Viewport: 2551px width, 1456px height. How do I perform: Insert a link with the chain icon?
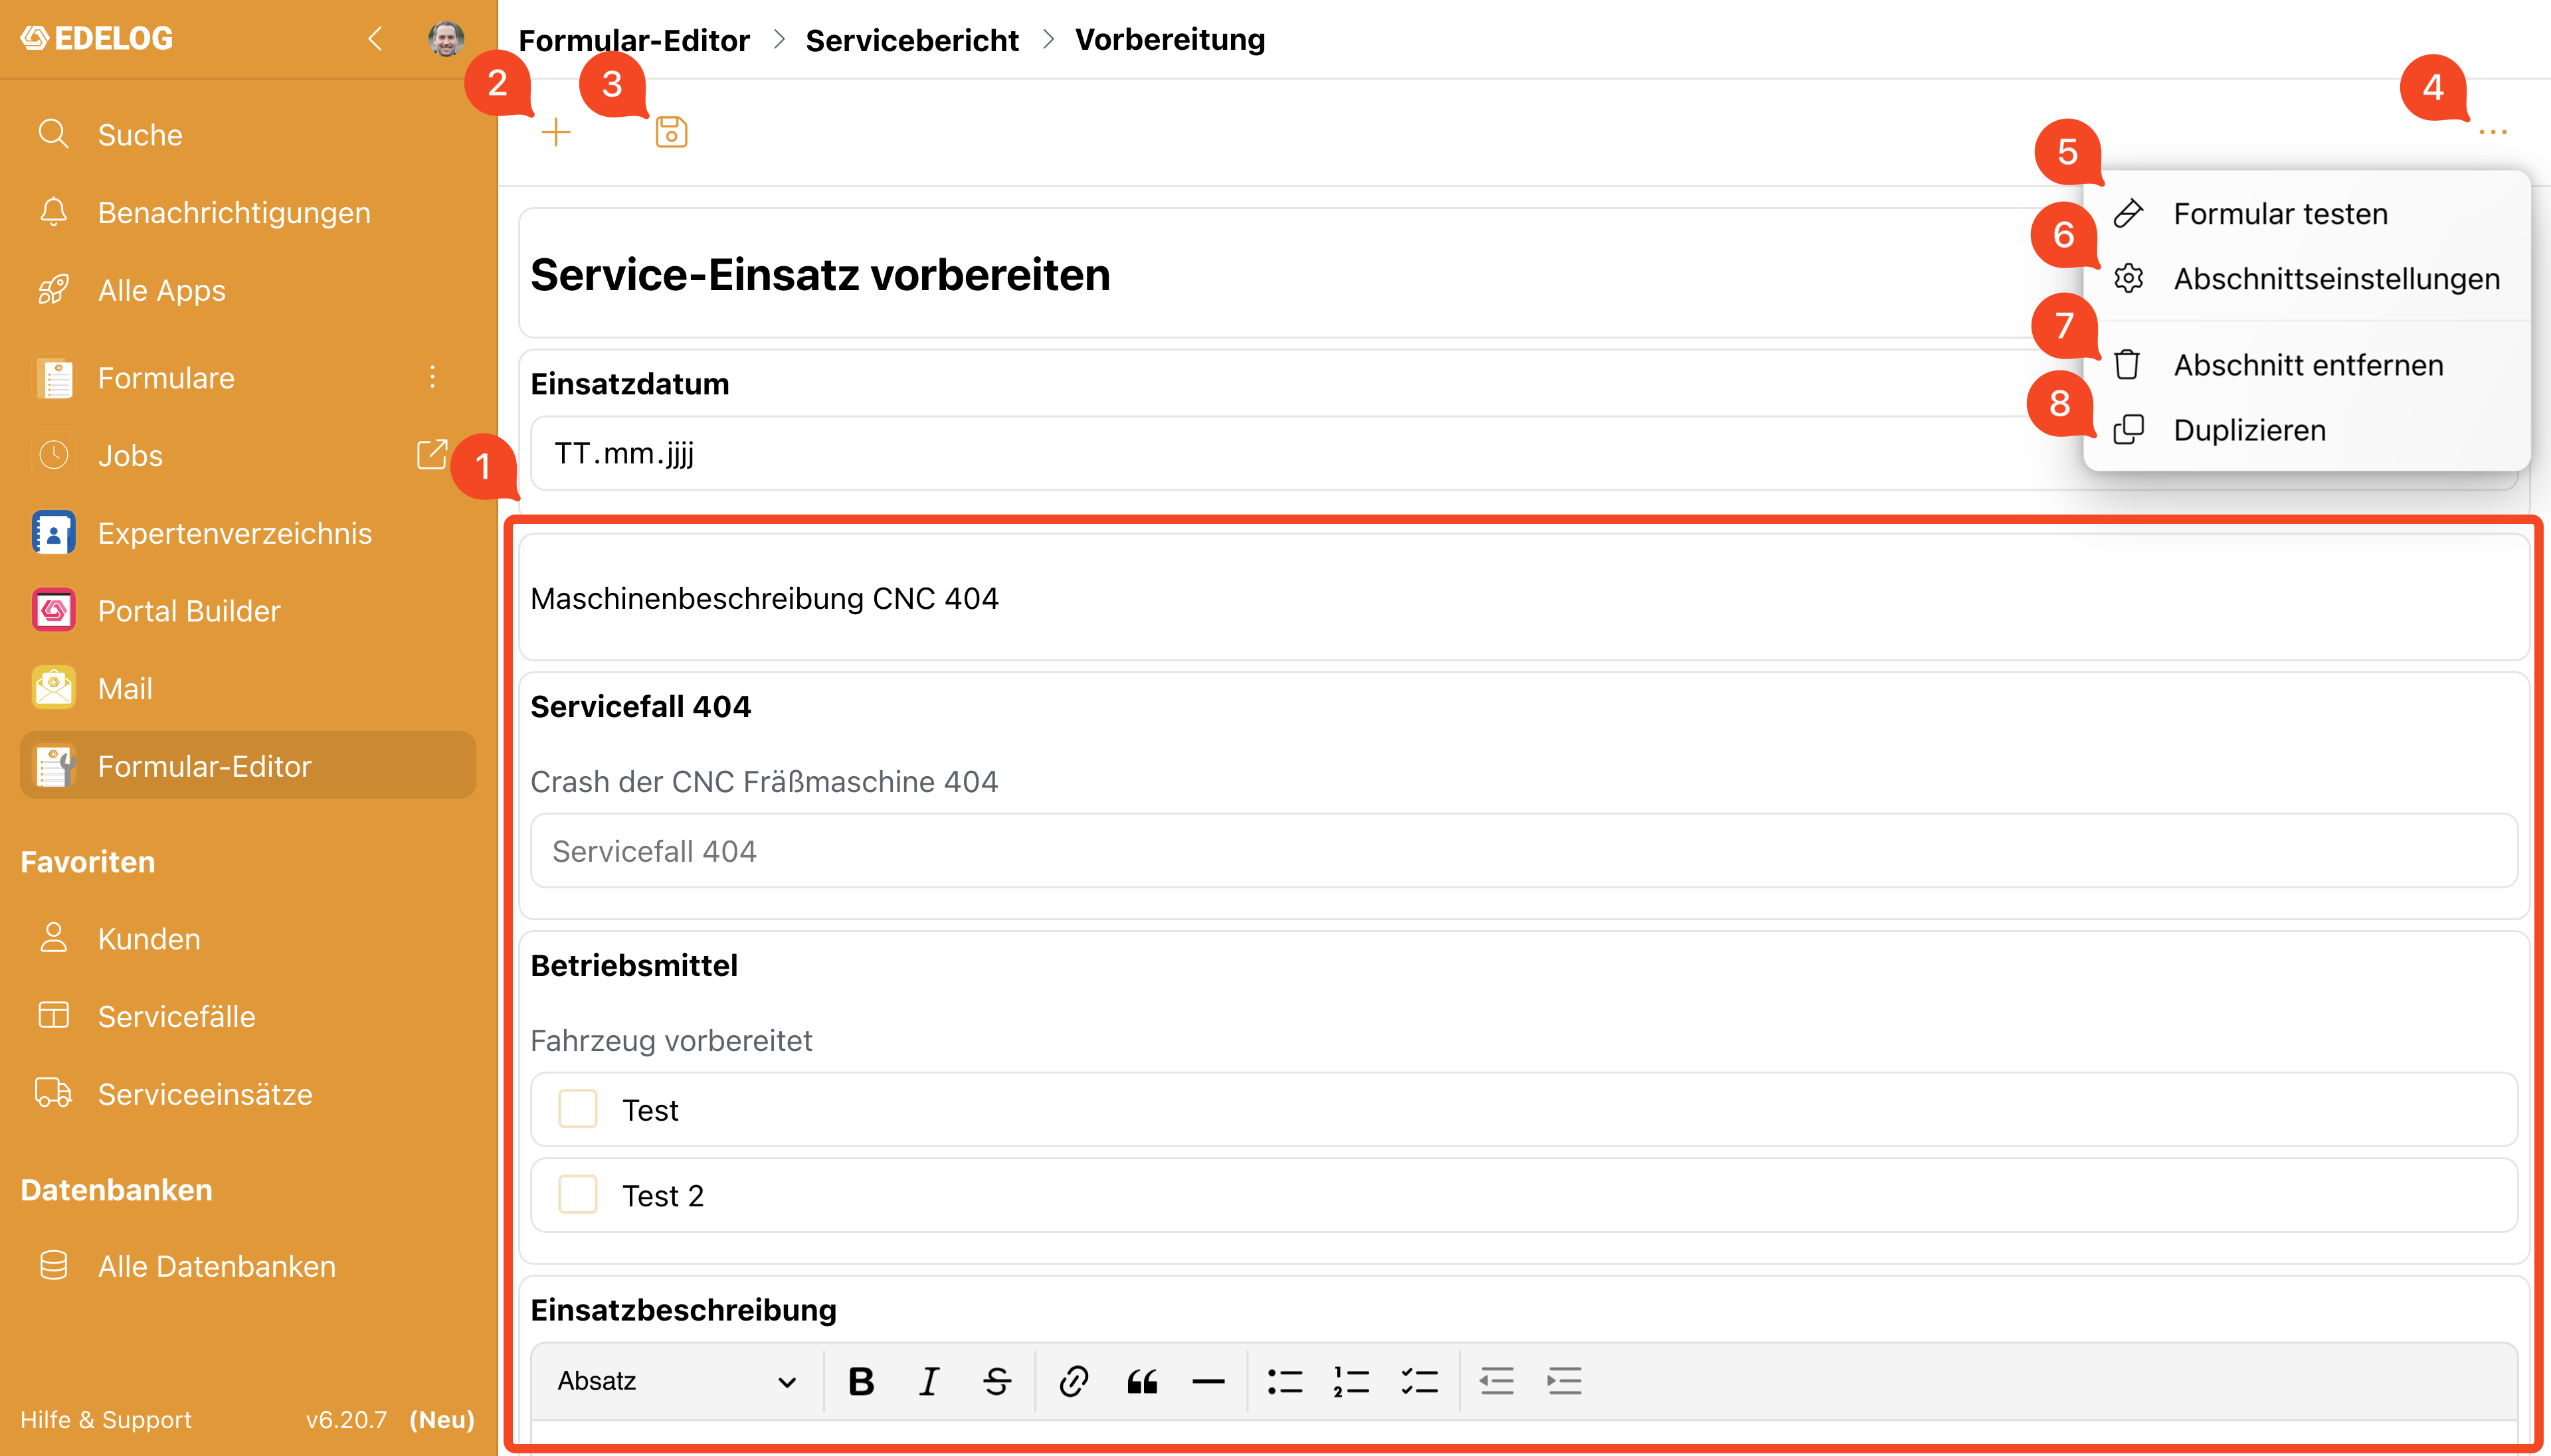tap(1074, 1381)
